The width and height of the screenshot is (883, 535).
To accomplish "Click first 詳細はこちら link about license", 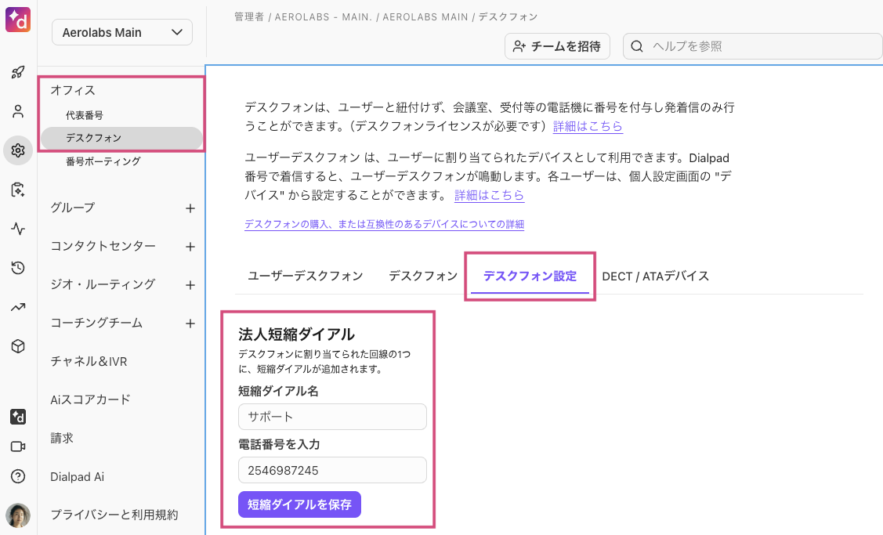I will (588, 126).
